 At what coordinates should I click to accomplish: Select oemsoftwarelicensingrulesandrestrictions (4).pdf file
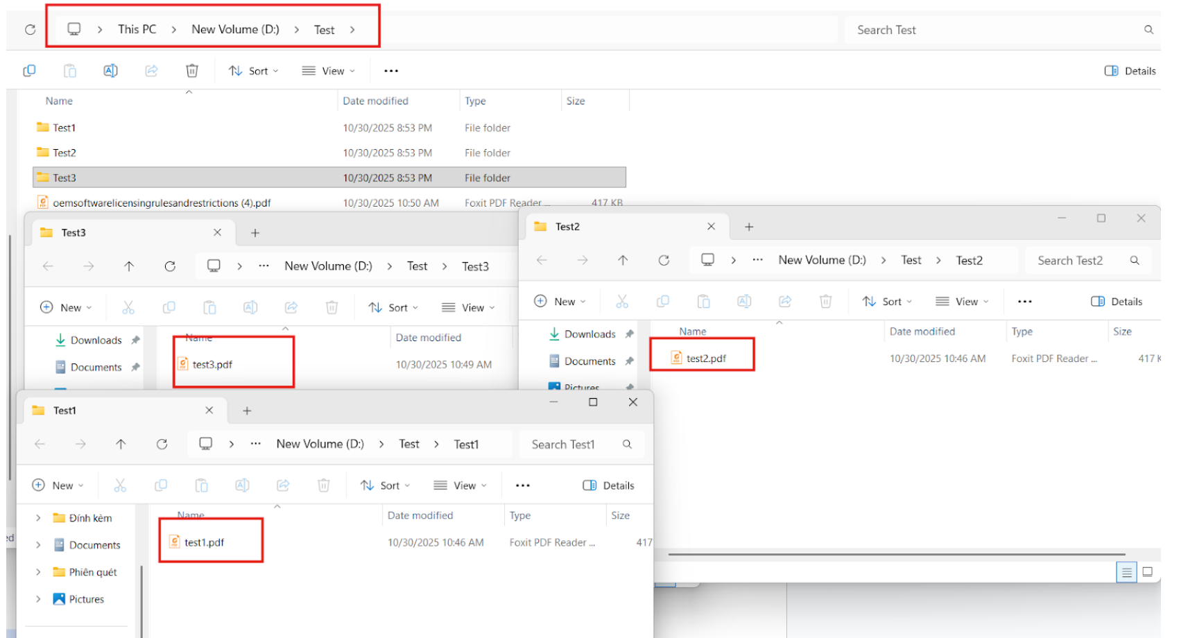tap(329, 202)
